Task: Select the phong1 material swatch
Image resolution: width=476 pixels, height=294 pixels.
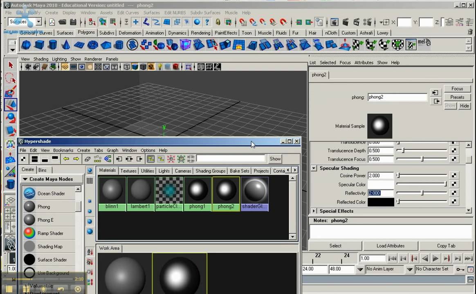Action: [198, 194]
